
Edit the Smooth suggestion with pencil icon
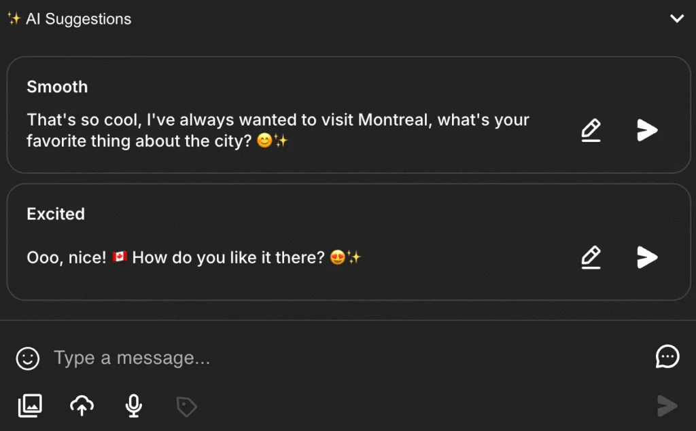591,130
